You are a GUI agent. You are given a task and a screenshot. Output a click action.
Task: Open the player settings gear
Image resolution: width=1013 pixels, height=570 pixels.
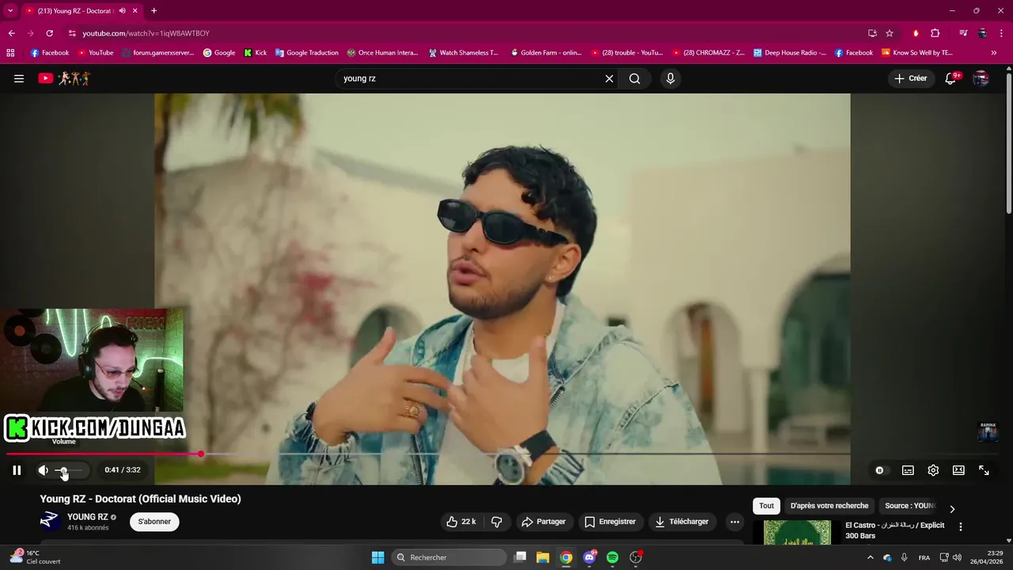click(x=933, y=470)
